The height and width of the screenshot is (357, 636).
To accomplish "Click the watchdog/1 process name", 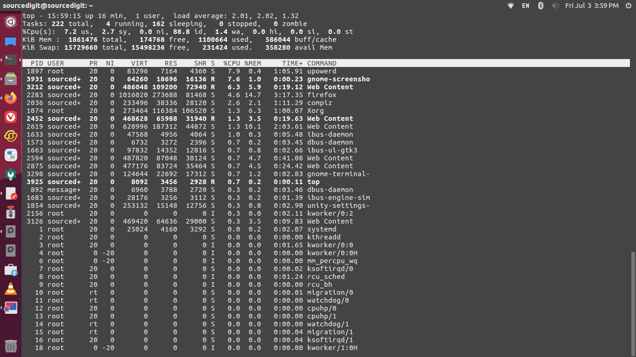I will tap(328, 324).
